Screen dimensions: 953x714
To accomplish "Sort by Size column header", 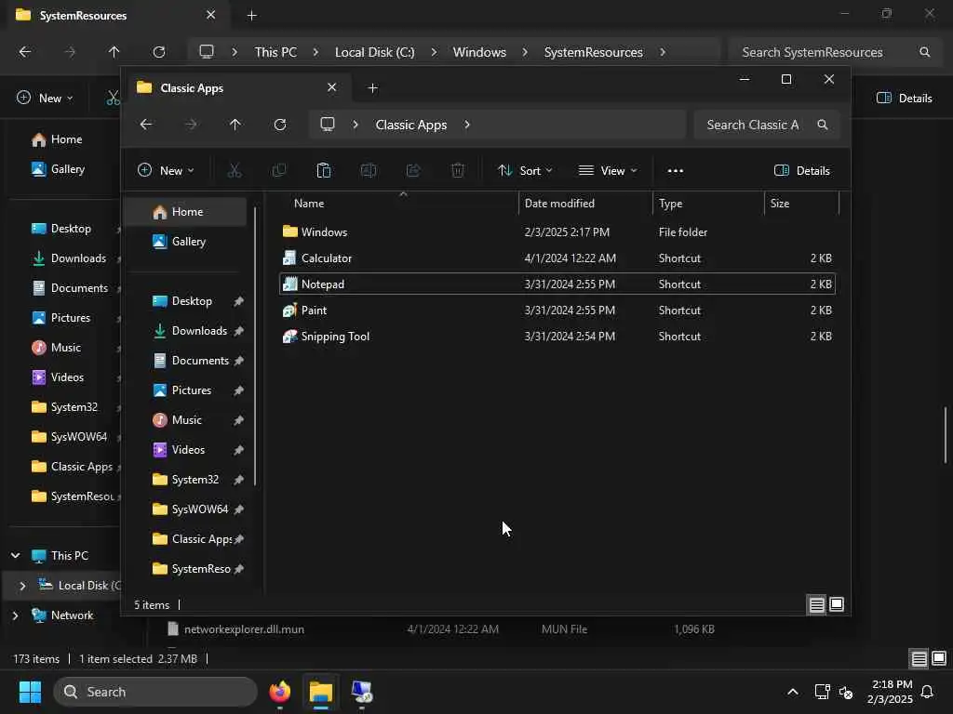I will pos(801,204).
